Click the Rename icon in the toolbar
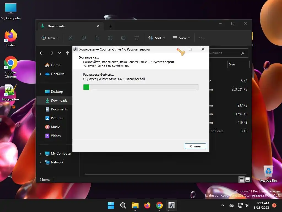This screenshot has width=282, height=212. [x=110, y=38]
